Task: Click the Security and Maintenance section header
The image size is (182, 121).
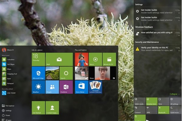Action: 147,42
